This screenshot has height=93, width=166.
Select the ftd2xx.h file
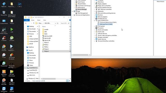coord(46,43)
